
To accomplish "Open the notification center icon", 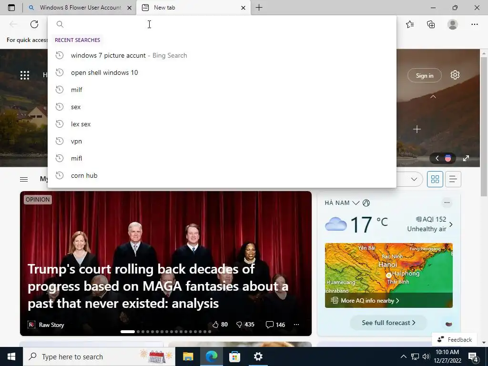I will pyautogui.click(x=473, y=357).
